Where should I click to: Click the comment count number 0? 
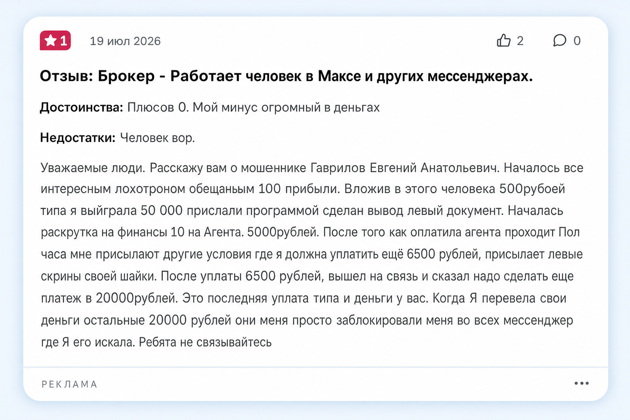(577, 41)
